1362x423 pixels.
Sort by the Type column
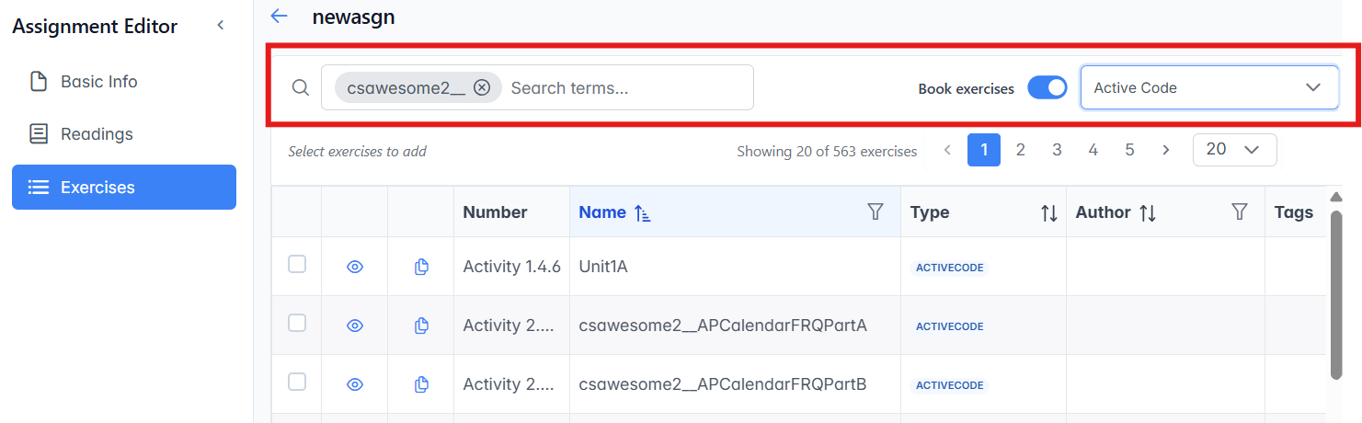point(1048,213)
